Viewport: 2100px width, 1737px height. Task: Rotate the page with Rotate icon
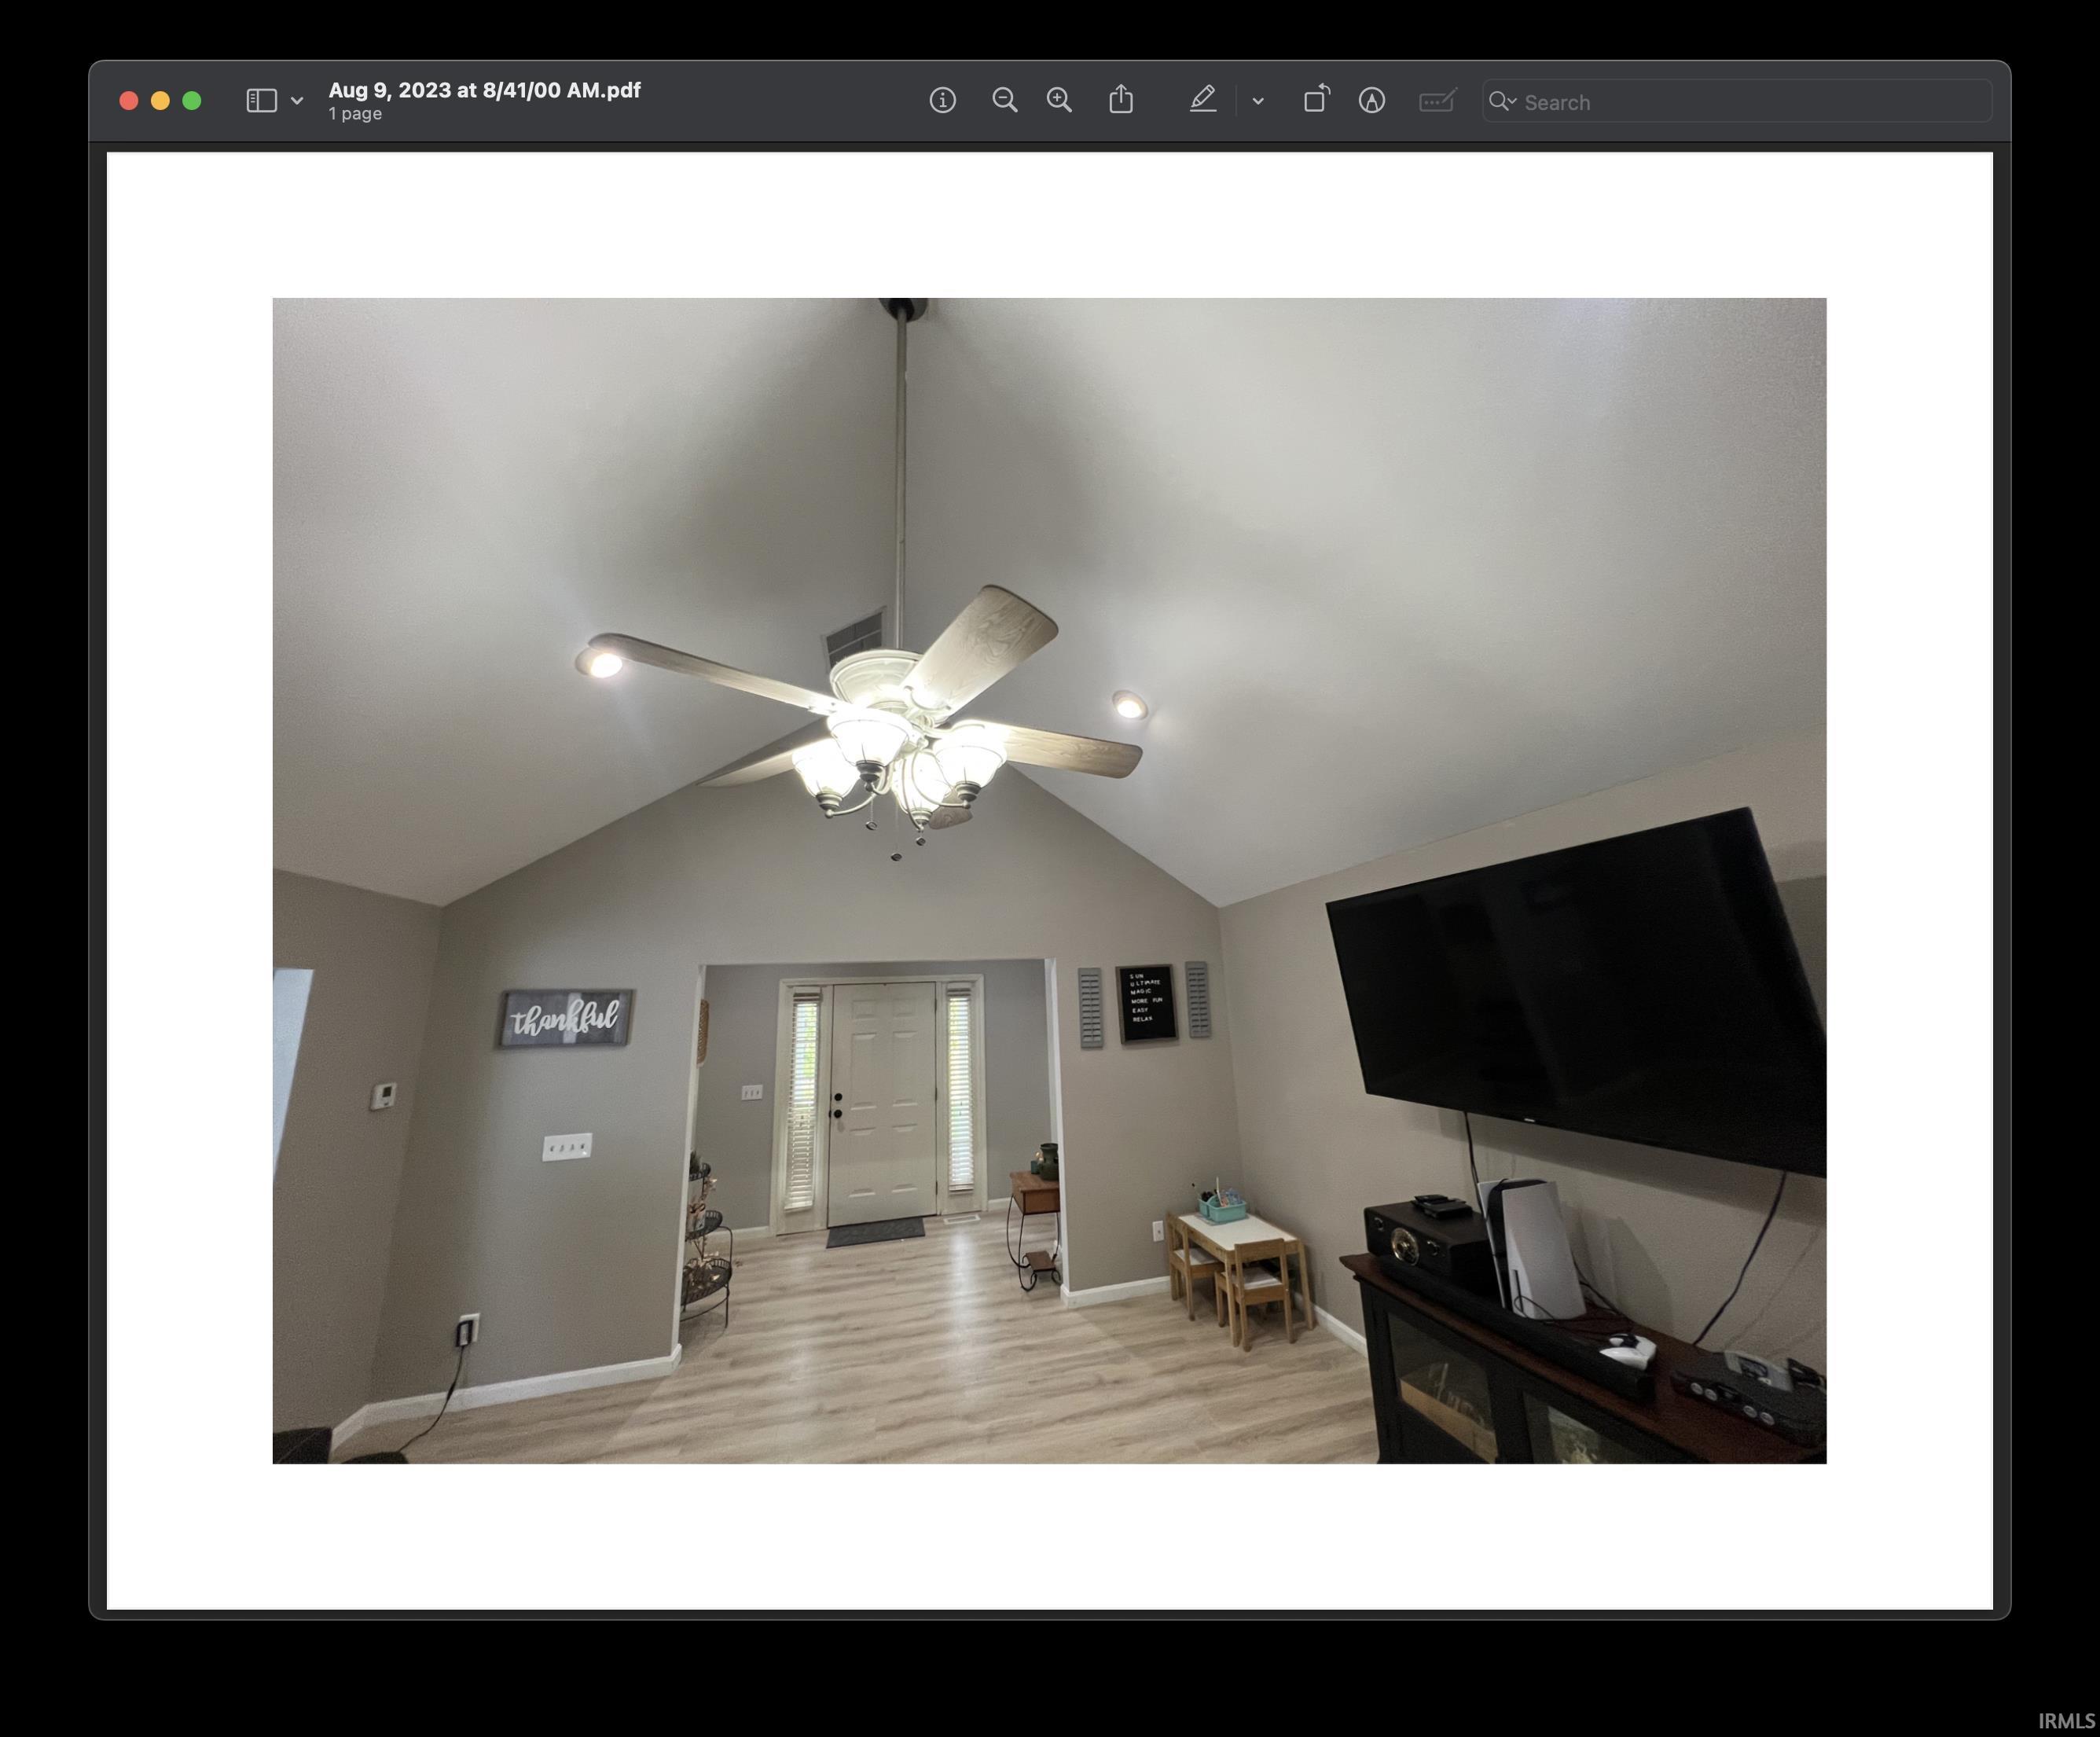[x=1316, y=100]
